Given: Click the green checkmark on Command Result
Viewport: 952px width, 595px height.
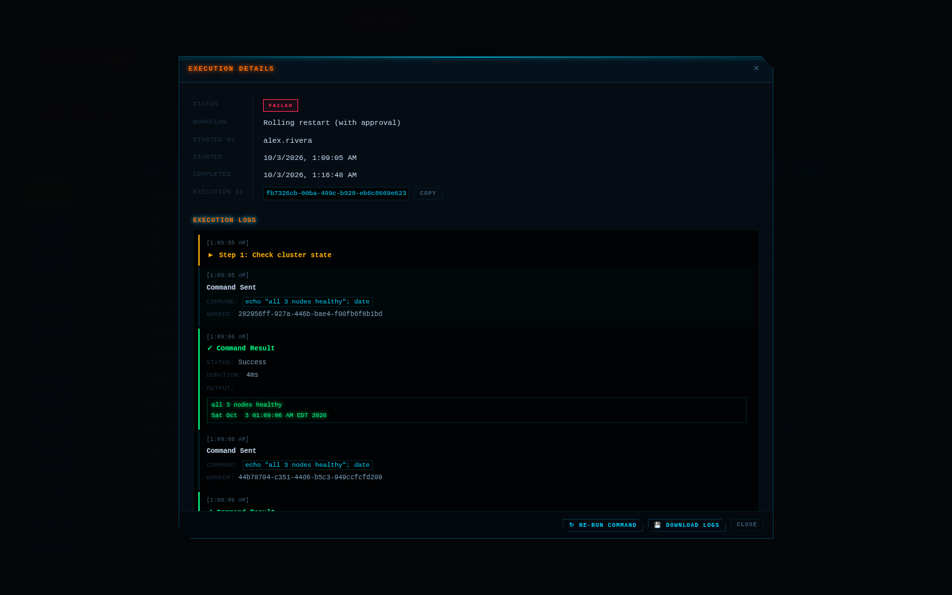Looking at the screenshot, I should [210, 348].
